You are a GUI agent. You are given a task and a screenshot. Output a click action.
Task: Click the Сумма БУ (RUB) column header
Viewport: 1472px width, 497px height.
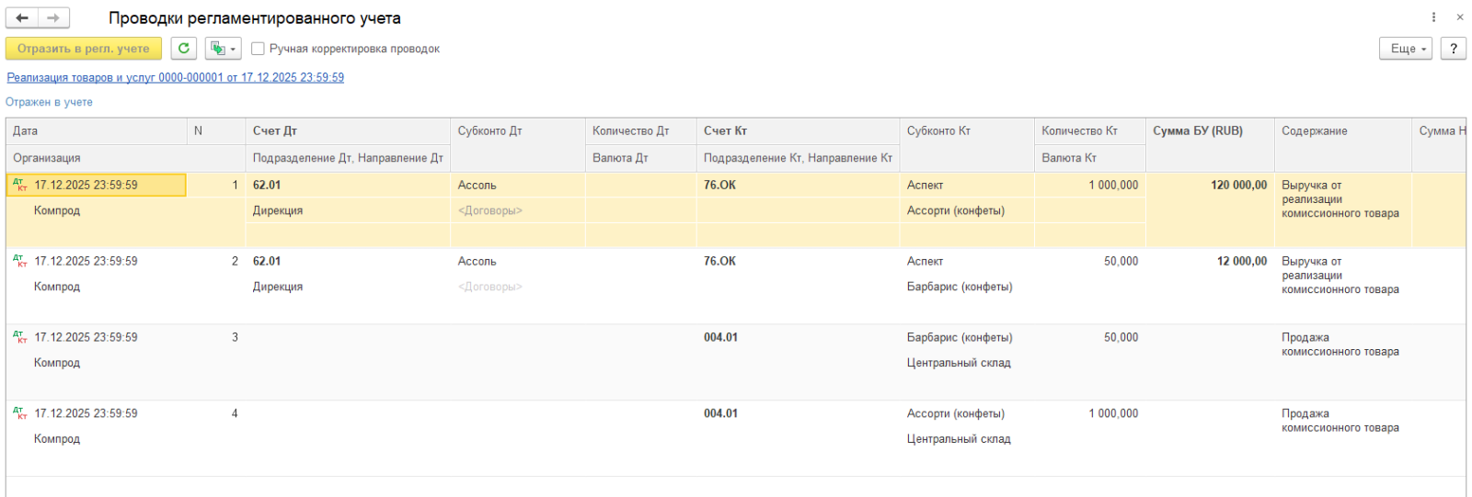[1197, 131]
